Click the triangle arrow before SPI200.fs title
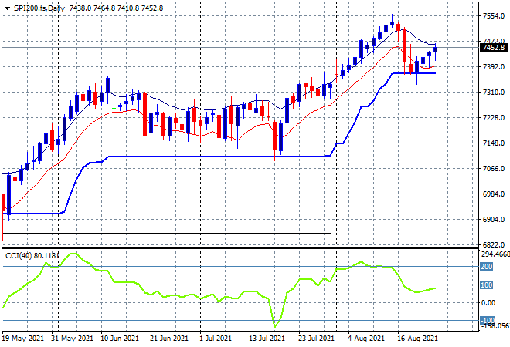The height and width of the screenshot is (347, 510). pyautogui.click(x=7, y=8)
